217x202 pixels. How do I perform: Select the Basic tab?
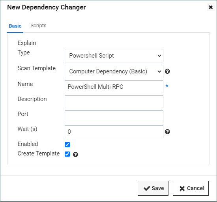tap(15, 26)
